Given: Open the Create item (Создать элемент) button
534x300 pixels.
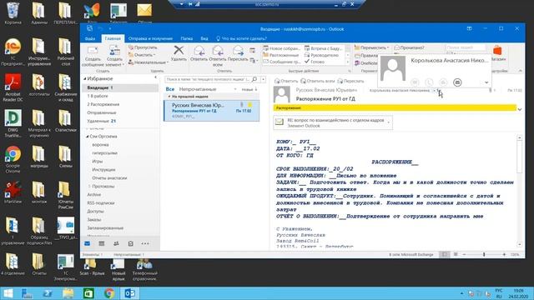Looking at the screenshot, I should pyautogui.click(x=115, y=57).
